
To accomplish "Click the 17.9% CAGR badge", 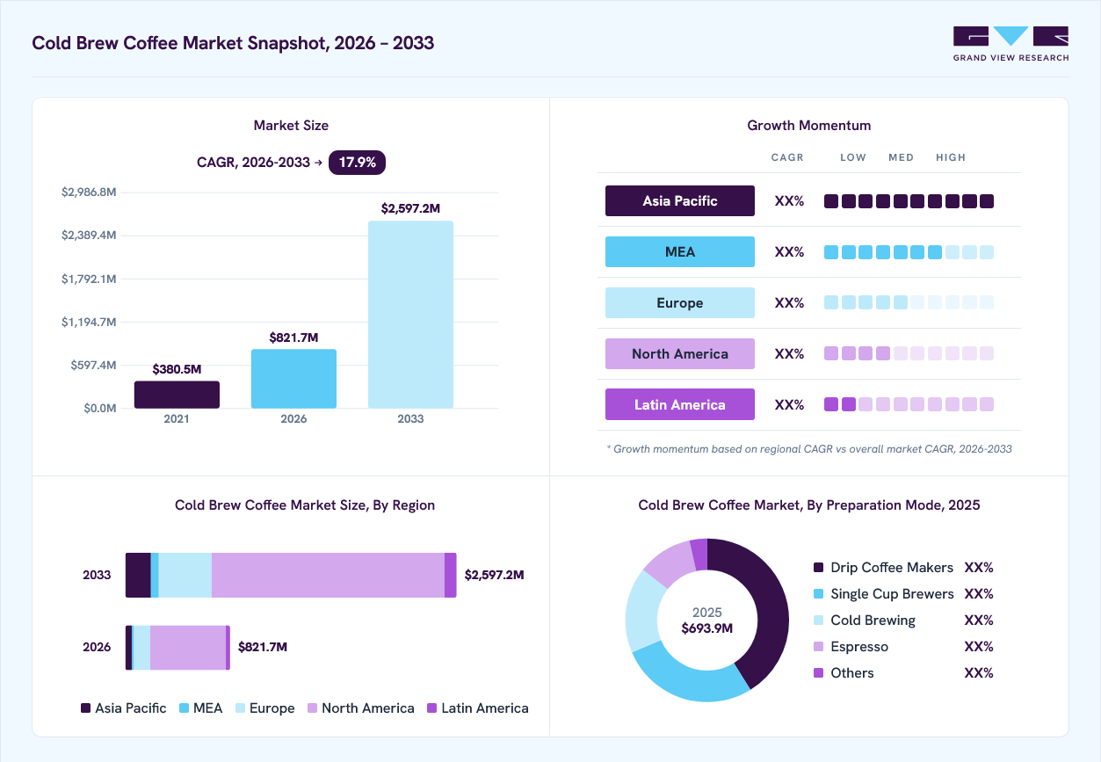I will pyautogui.click(x=358, y=162).
